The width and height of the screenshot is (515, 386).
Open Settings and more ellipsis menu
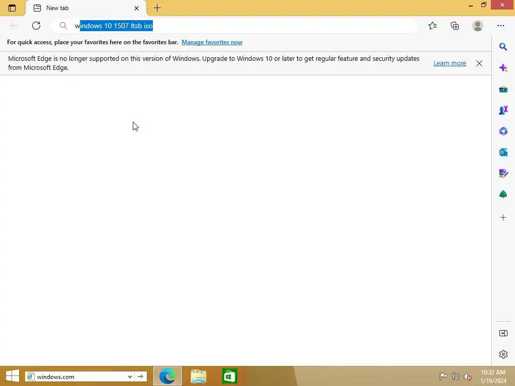tap(500, 26)
